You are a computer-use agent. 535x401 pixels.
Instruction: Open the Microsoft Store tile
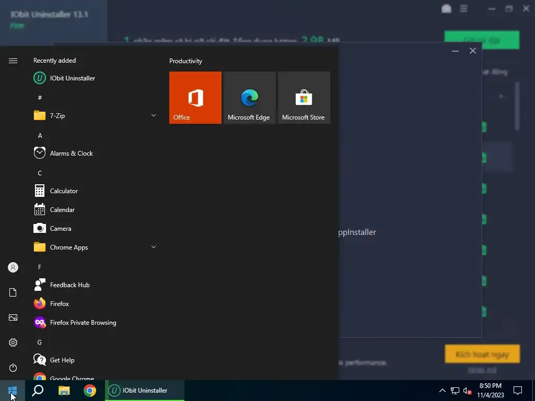(304, 98)
